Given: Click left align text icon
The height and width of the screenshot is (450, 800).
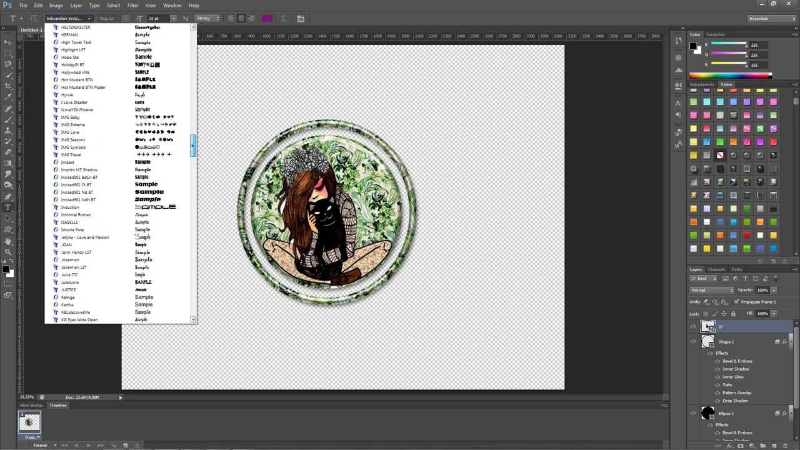Looking at the screenshot, I should (x=231, y=19).
